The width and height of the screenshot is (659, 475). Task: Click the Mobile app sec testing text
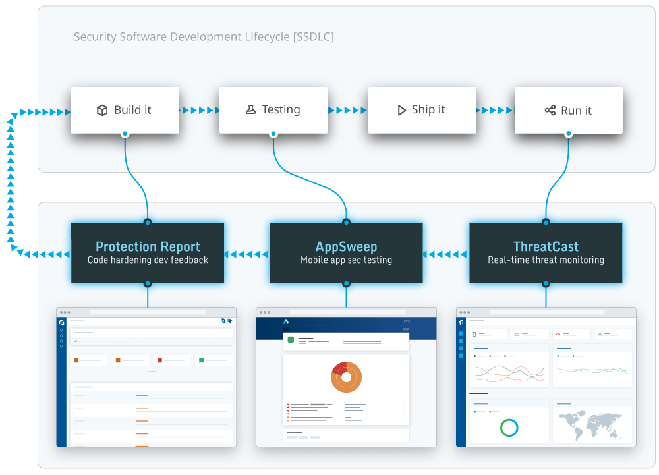pyautogui.click(x=347, y=260)
